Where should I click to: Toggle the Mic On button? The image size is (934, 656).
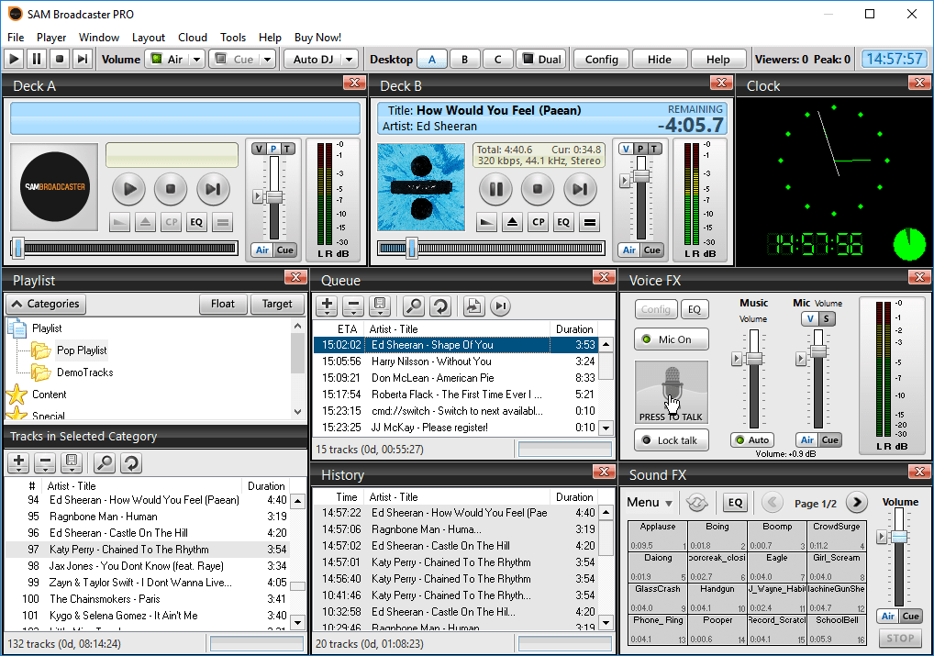(x=671, y=339)
